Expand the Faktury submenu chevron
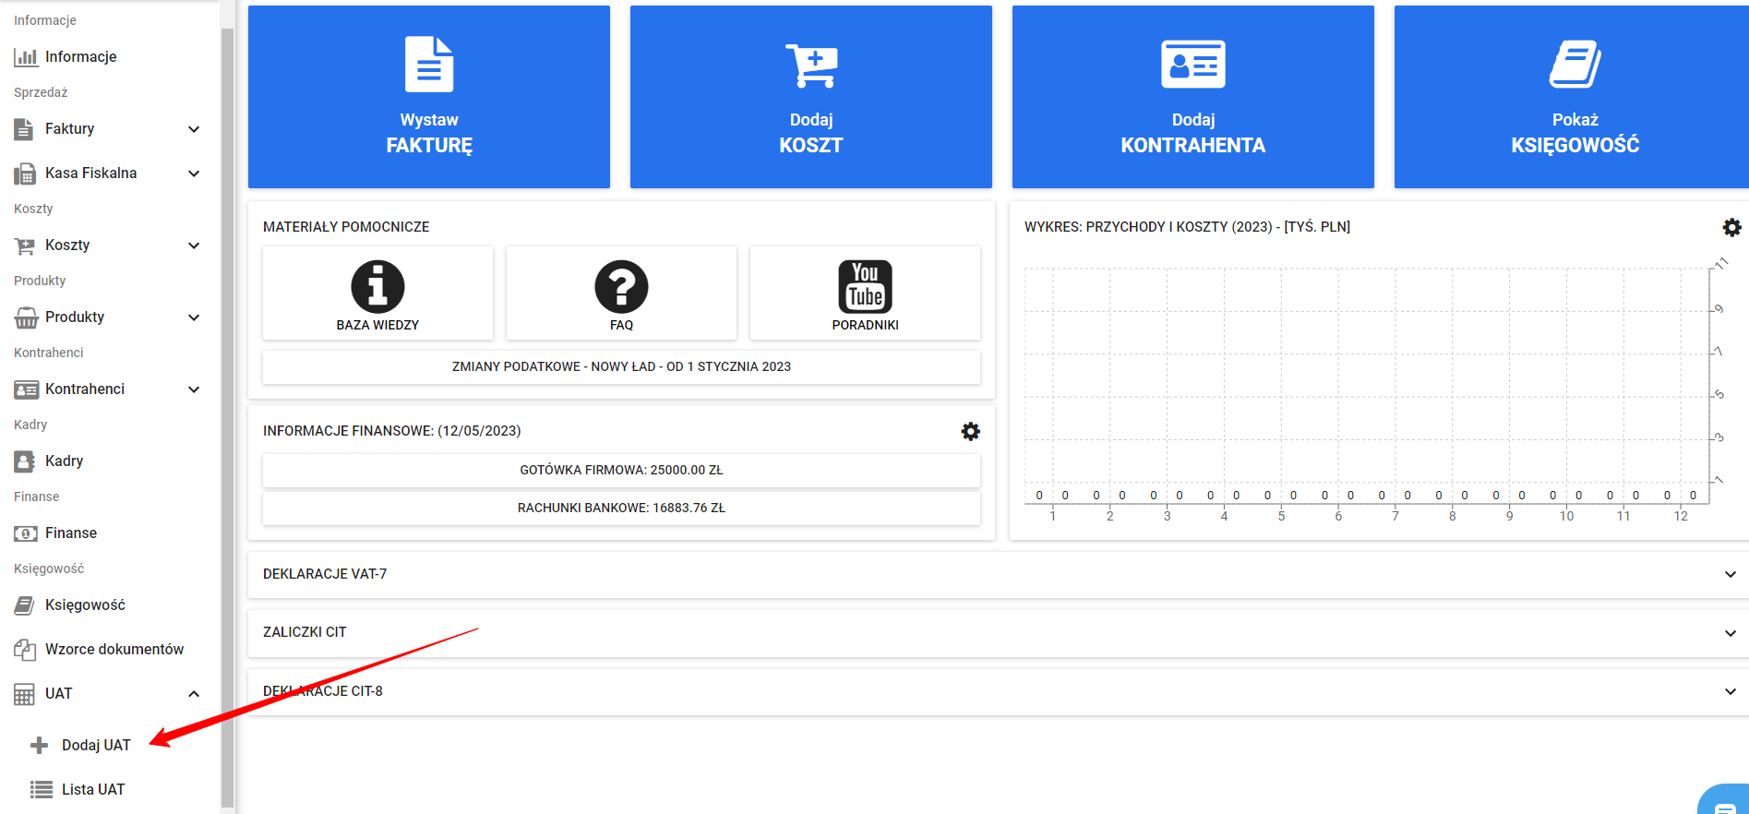The image size is (1749, 814). (194, 129)
